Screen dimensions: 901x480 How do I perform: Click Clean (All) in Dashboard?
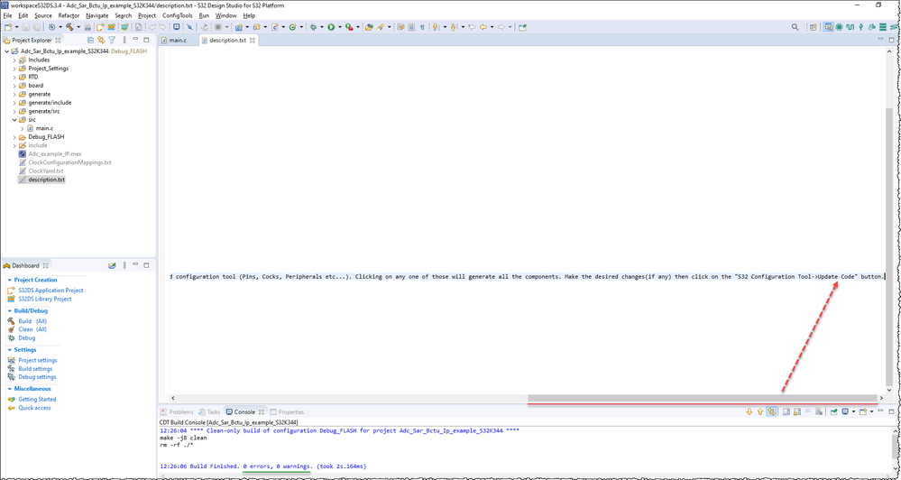click(x=32, y=329)
